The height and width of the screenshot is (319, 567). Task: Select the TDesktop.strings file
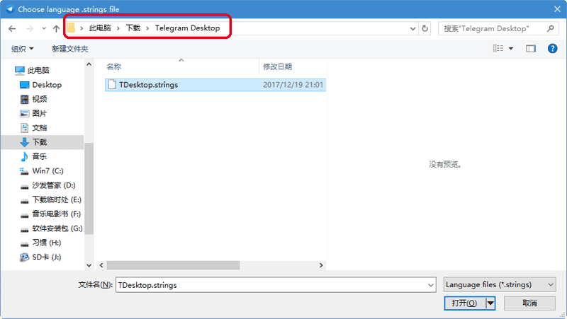point(215,85)
